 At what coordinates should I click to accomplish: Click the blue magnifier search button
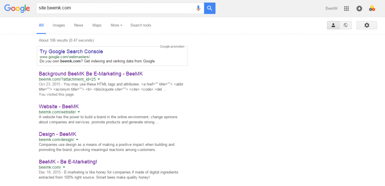210,8
